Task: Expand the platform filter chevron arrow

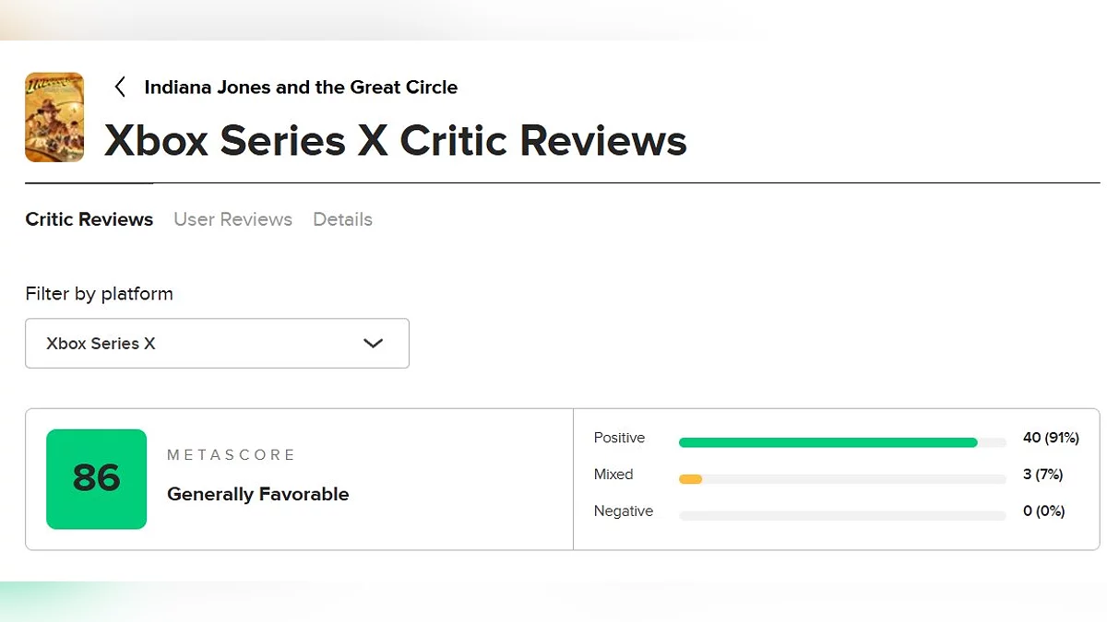Action: pyautogui.click(x=373, y=343)
